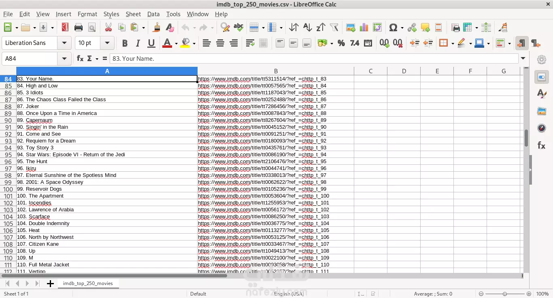Toggle Underline formatting
This screenshot has width=553, height=298.
tap(151, 43)
